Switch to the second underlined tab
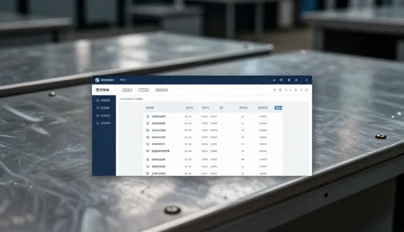Screen dimensions: 404x232 point(143,90)
